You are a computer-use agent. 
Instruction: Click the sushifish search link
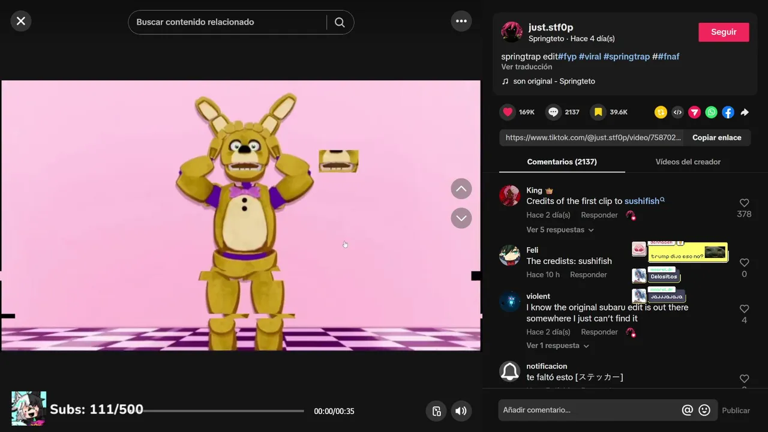click(x=644, y=201)
